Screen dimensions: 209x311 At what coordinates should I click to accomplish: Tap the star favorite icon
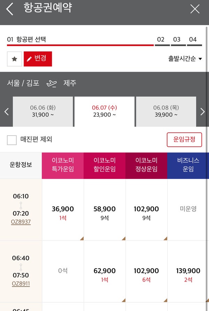point(14,59)
